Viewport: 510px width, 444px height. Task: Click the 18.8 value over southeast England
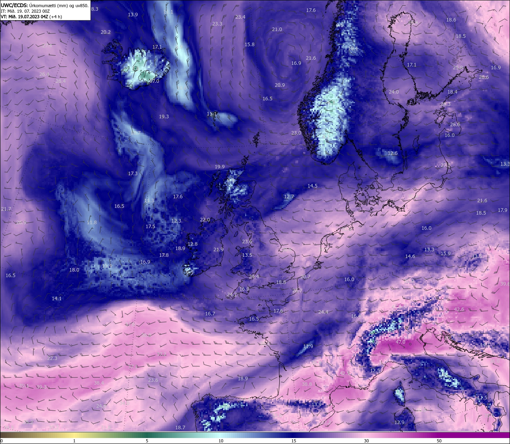pos(281,282)
